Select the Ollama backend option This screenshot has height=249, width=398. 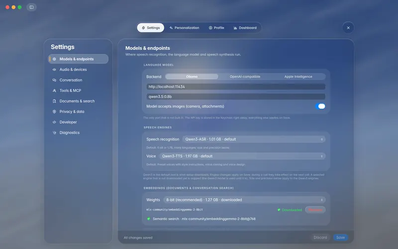click(x=192, y=77)
